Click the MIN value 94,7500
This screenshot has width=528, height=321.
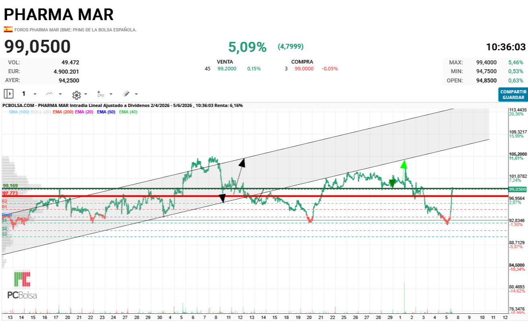487,71
